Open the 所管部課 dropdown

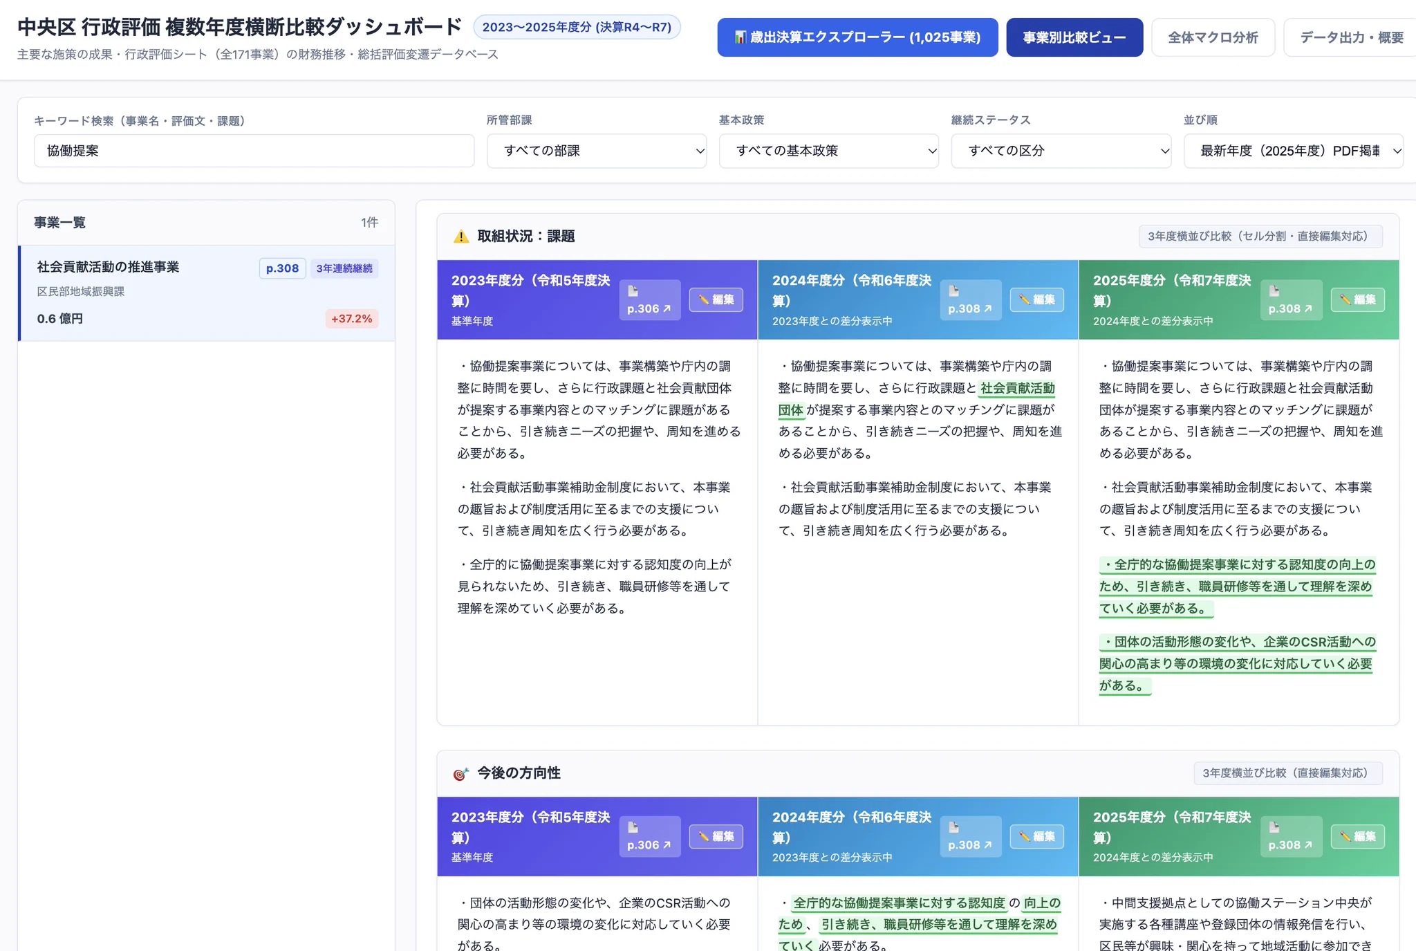tap(597, 151)
